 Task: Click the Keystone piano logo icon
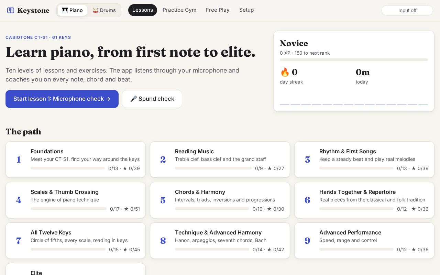(11, 10)
